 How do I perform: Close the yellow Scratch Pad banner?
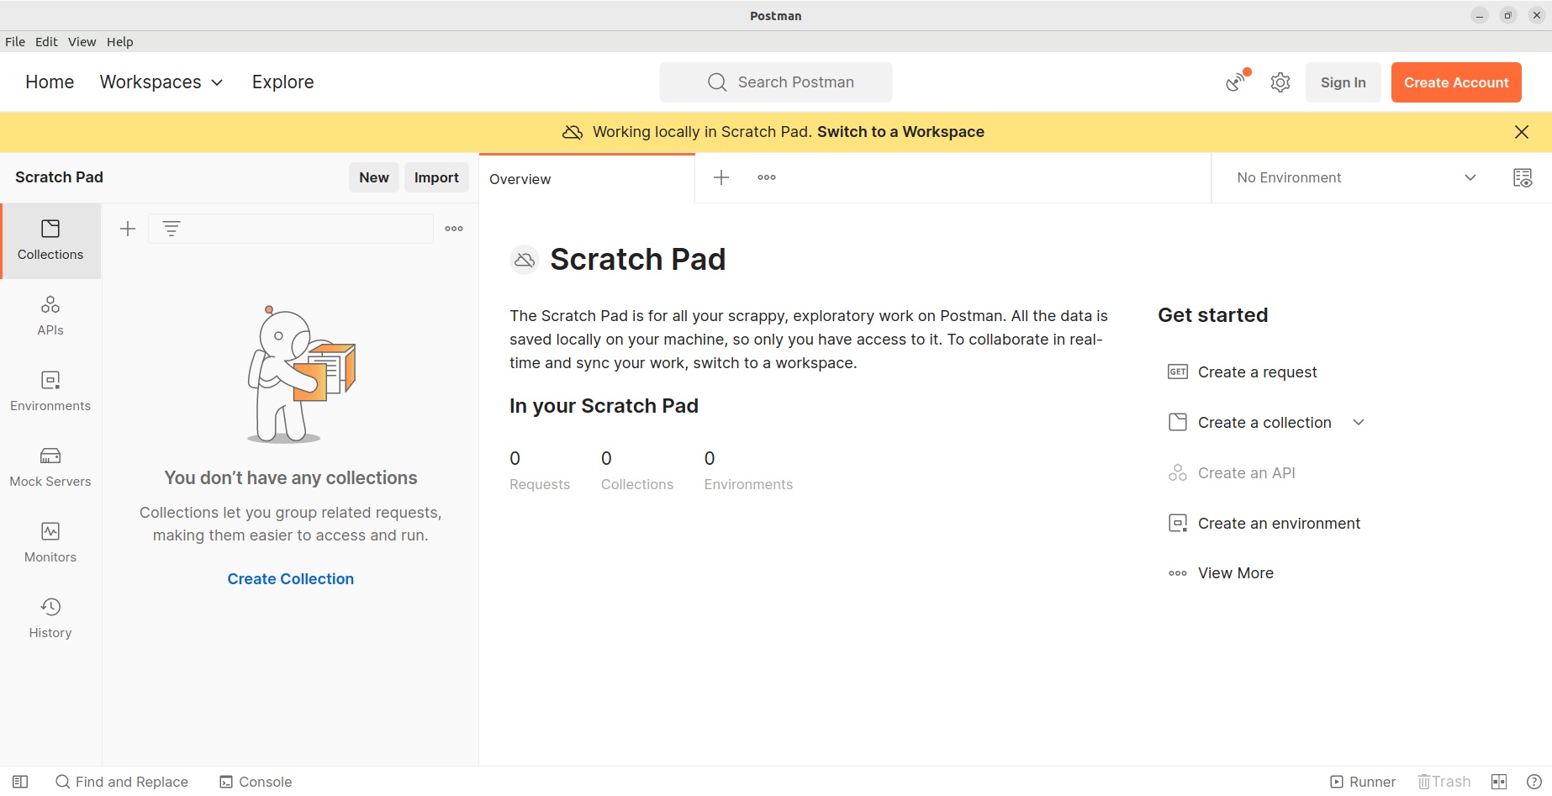pos(1522,132)
